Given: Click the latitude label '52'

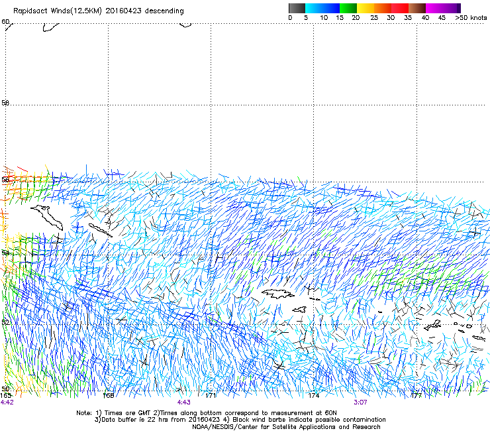Looking at the screenshot, I should (x=5, y=322).
